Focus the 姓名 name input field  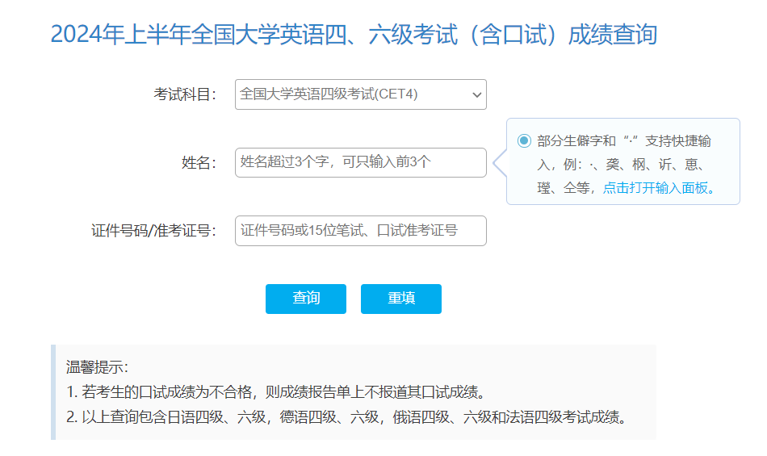[x=360, y=162]
